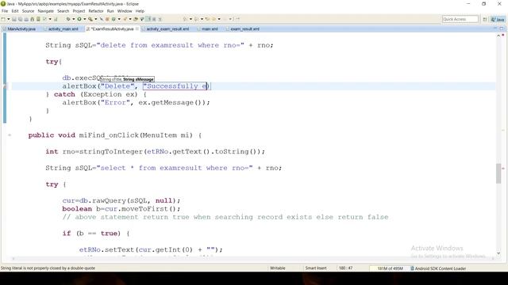Viewport: 508px width, 285px height.
Task: Open the Previous Annotation dropdown arrow
Action: (202, 19)
